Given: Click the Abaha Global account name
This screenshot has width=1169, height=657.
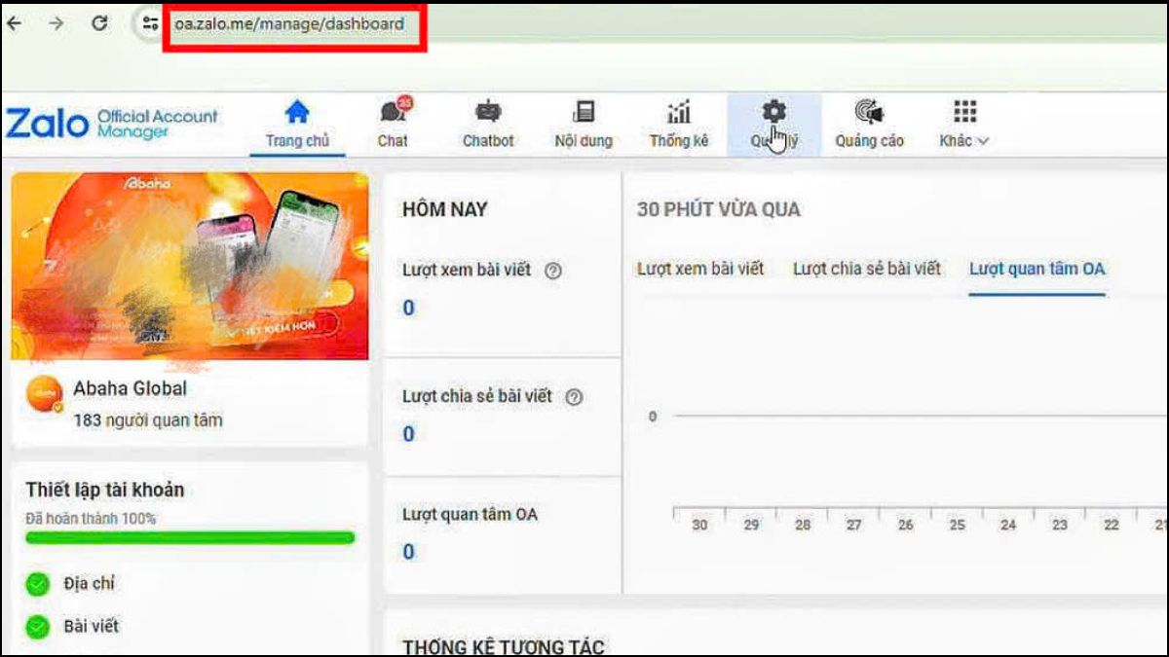Looking at the screenshot, I should (130, 388).
